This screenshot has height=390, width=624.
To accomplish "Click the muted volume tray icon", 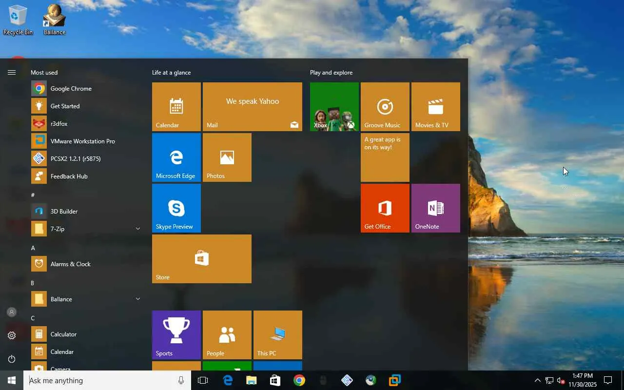I will click(561, 380).
